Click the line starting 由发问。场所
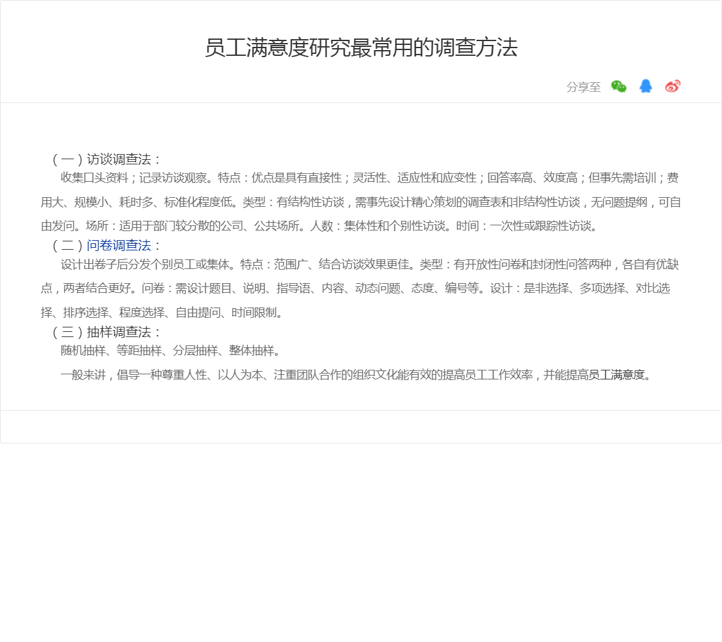Image resolution: width=722 pixels, height=642 pixels. (320, 226)
